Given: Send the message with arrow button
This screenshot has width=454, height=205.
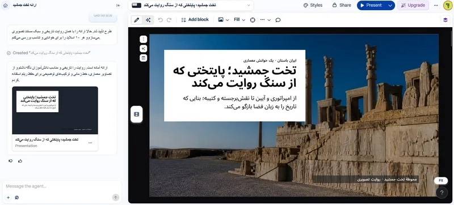Looking at the screenshot, I should [x=116, y=198].
